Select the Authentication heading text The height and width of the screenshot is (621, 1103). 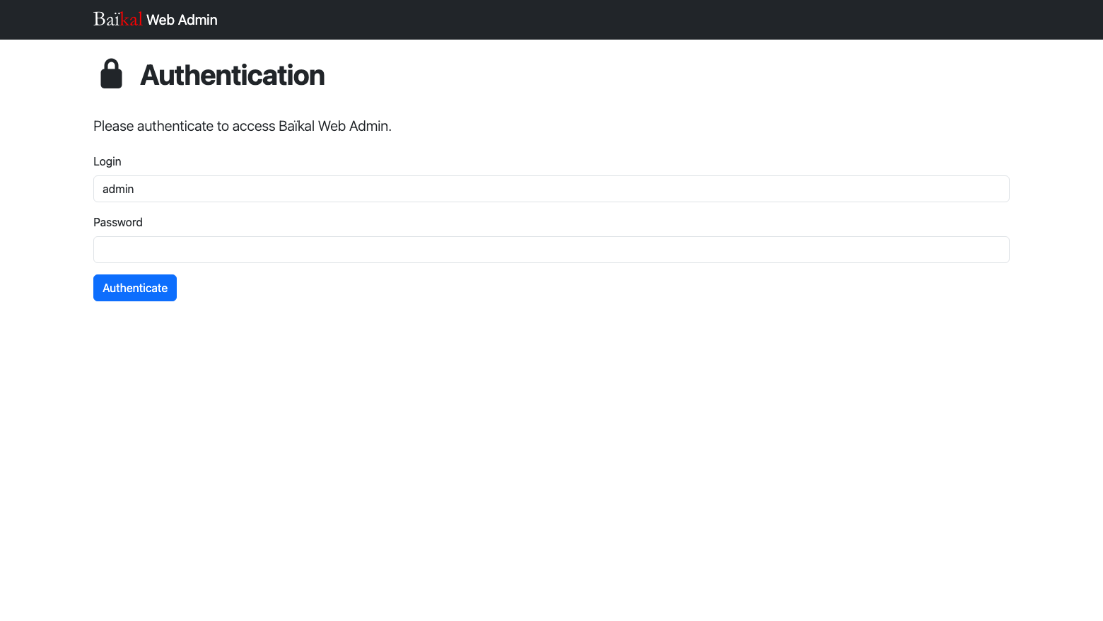click(233, 75)
